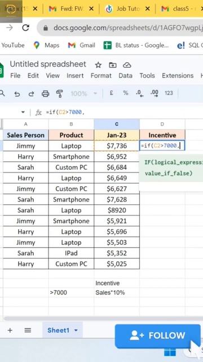Rename the Untitled spreadsheet title
Viewport: 203px width, 362px height.
(48, 64)
